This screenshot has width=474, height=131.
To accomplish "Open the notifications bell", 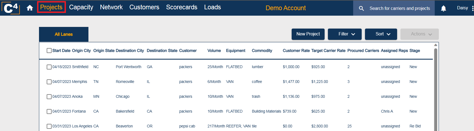I will pyautogui.click(x=443, y=8).
